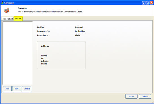154x104 pixels.
Task: Minimize the Company window
Action: click(x=144, y=3)
